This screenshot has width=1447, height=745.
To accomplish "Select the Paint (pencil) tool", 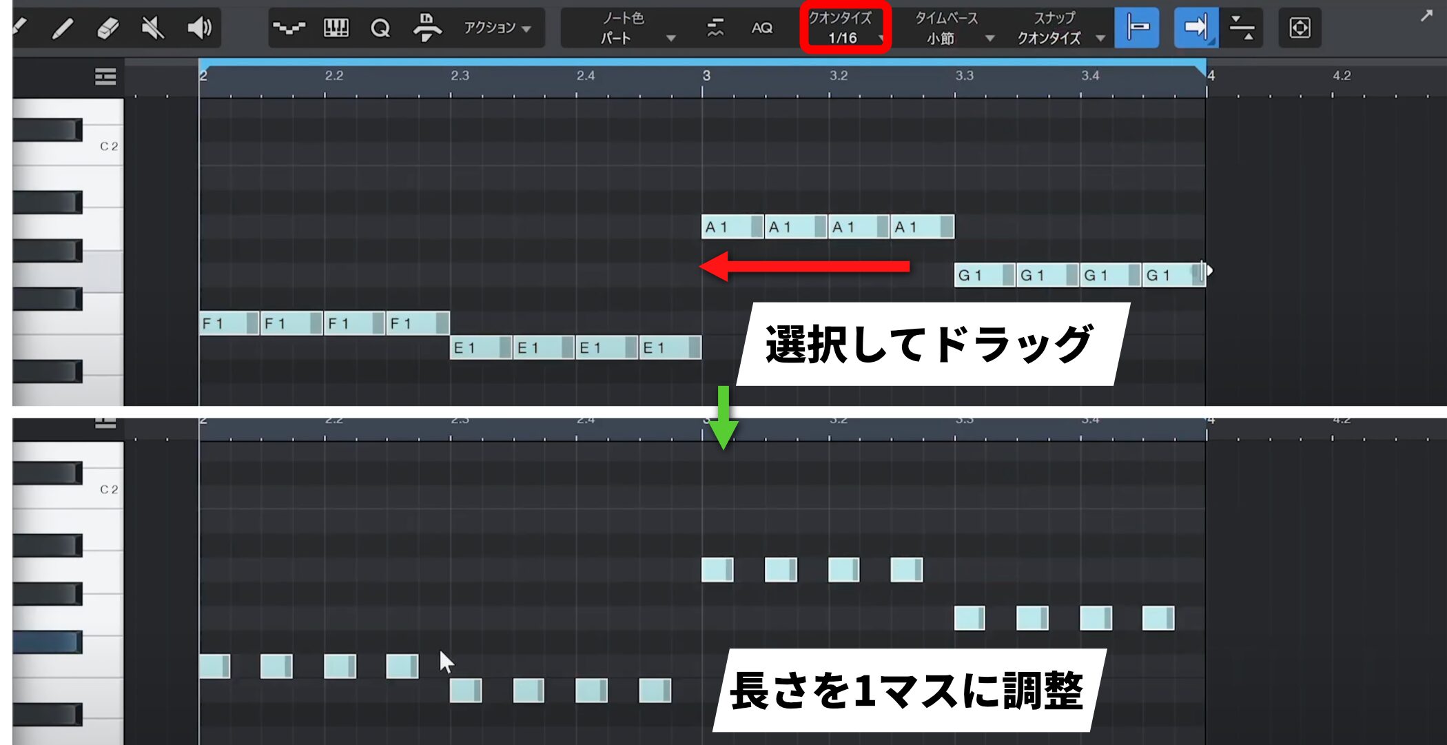I will point(63,28).
